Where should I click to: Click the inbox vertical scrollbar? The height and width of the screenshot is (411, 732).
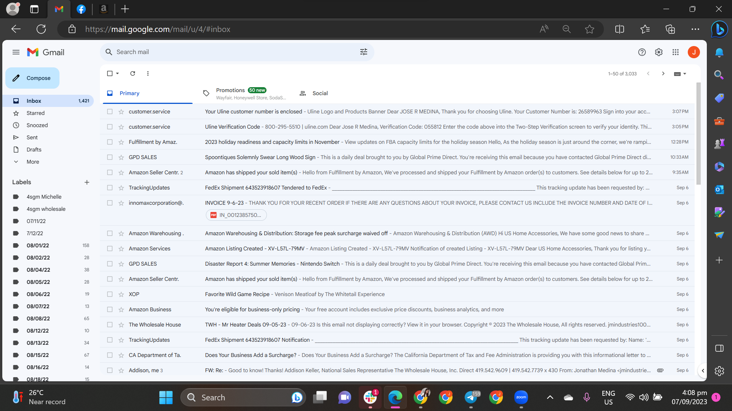(x=698, y=133)
